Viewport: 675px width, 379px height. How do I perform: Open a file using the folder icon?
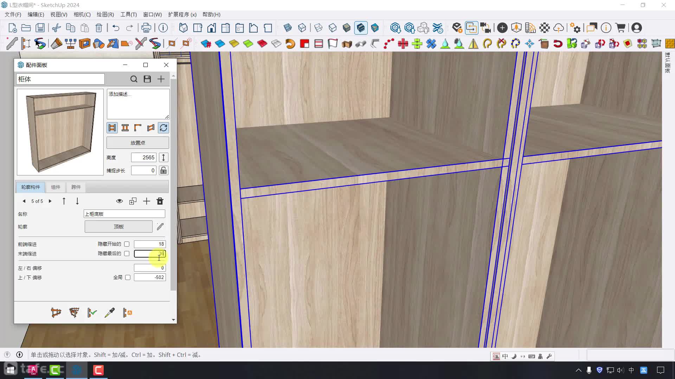pos(26,28)
